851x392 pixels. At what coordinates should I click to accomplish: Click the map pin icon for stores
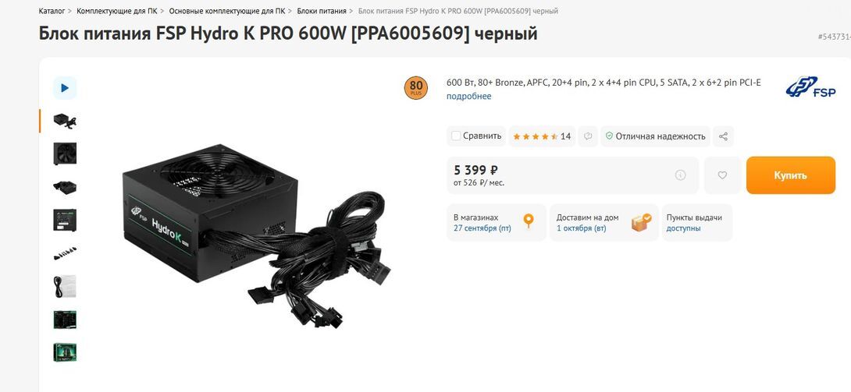coord(528,221)
